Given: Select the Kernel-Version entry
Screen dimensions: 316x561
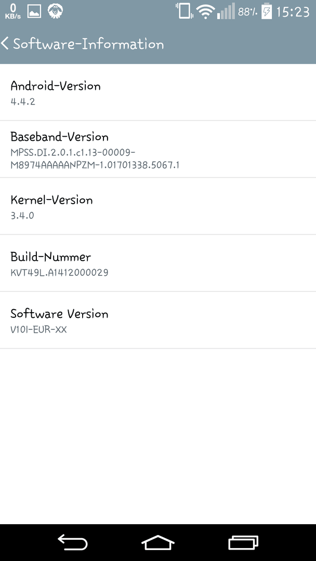Looking at the screenshot, I should 158,206.
